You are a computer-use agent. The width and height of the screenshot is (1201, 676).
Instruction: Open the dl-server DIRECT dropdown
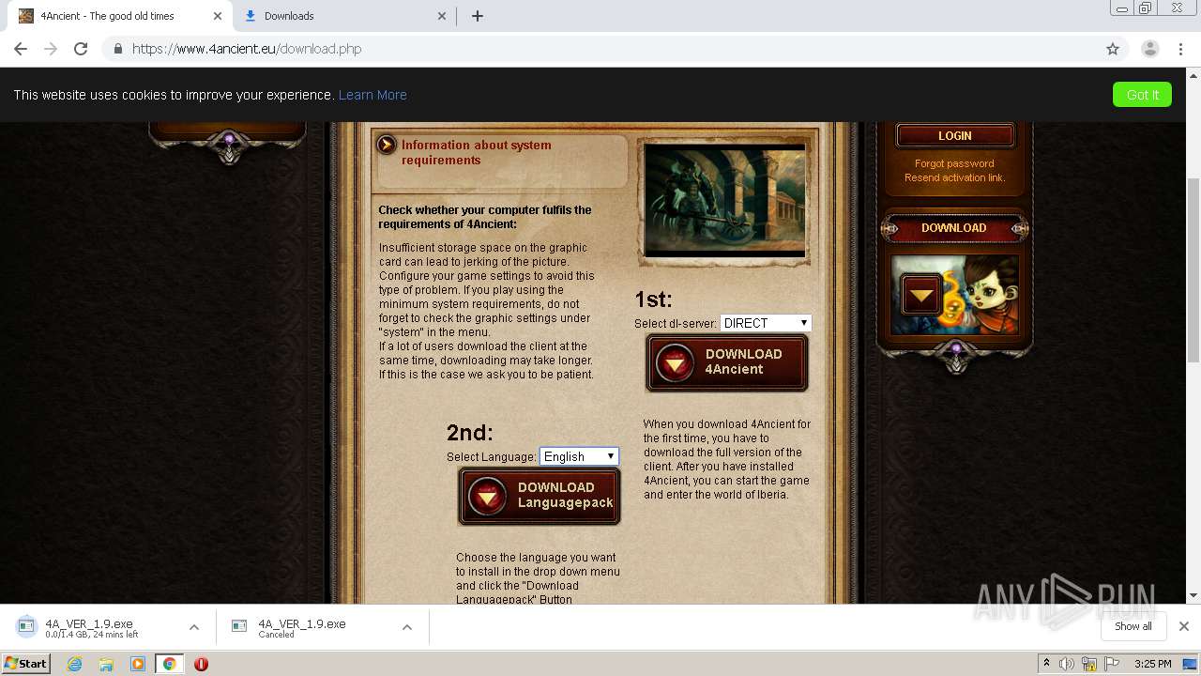[x=766, y=323]
